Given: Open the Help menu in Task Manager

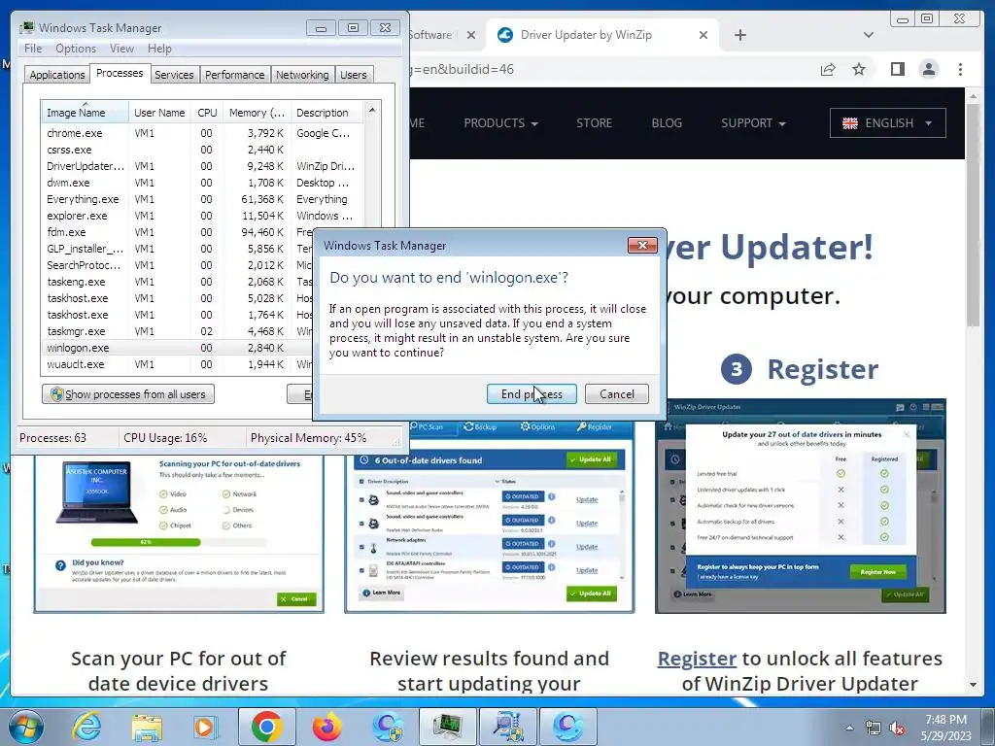Looking at the screenshot, I should pyautogui.click(x=159, y=49).
